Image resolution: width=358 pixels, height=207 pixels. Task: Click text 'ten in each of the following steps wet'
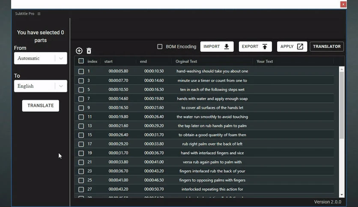[212, 89]
